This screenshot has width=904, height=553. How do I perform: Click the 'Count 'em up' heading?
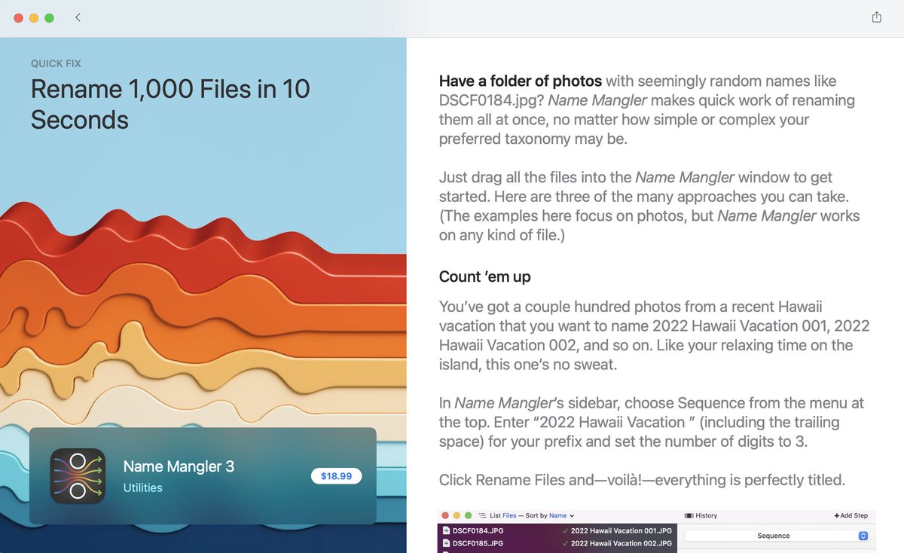485,276
